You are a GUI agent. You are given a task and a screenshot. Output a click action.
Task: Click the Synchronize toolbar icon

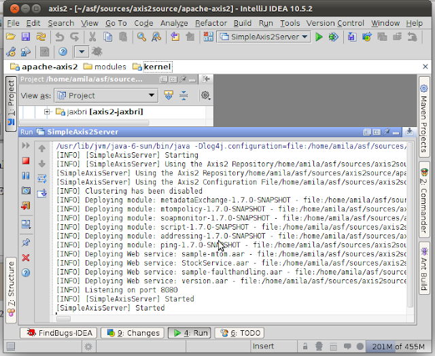[x=41, y=37]
